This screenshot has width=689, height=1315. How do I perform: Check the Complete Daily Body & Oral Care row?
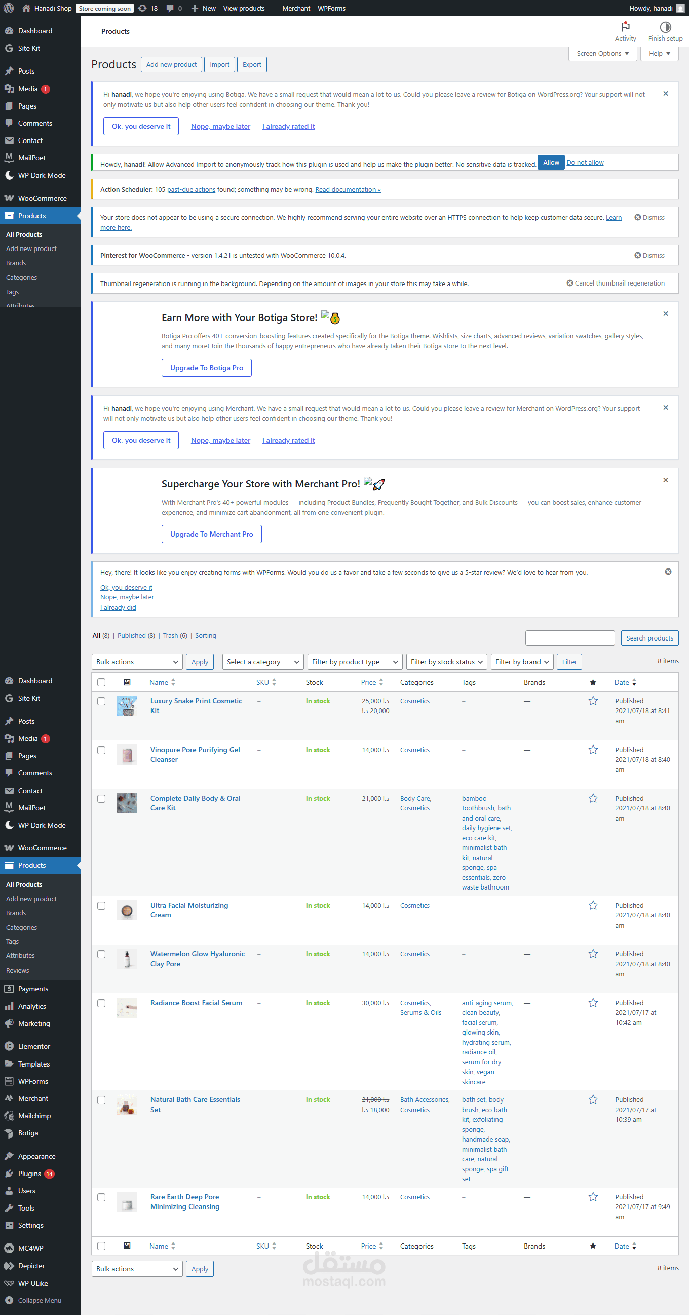pos(101,798)
